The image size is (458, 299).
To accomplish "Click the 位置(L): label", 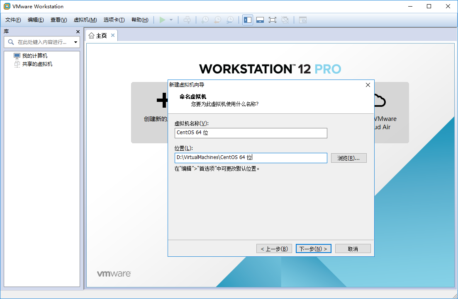I will tap(184, 148).
